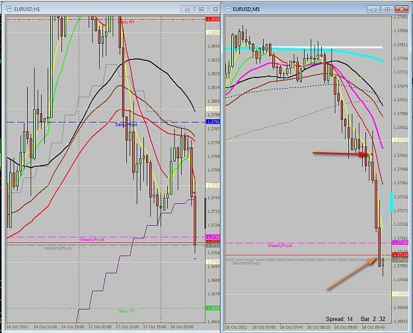The width and height of the screenshot is (413, 333).
Task: Select the EURUSD,M5 window title
Action: coord(246,9)
